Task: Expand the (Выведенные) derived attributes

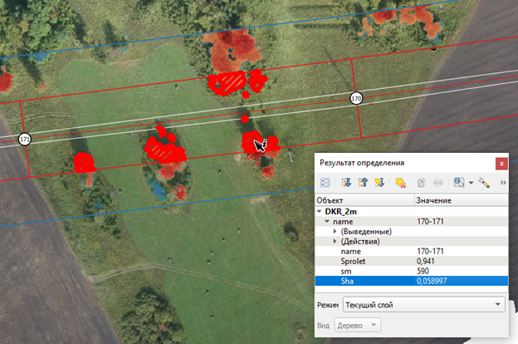Action: click(335, 231)
